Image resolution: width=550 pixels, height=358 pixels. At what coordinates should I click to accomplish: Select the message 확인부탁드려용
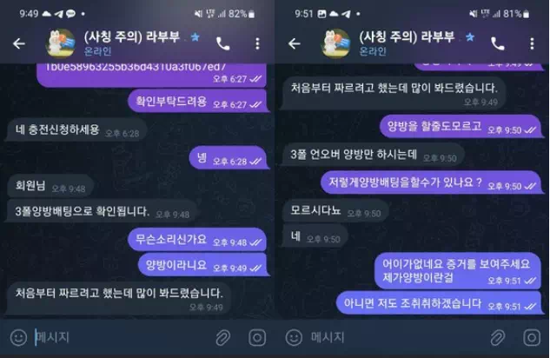click(198, 102)
